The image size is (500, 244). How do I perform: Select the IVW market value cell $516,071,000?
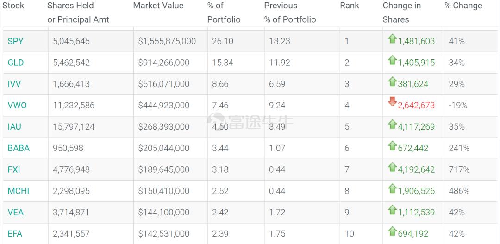pos(164,84)
